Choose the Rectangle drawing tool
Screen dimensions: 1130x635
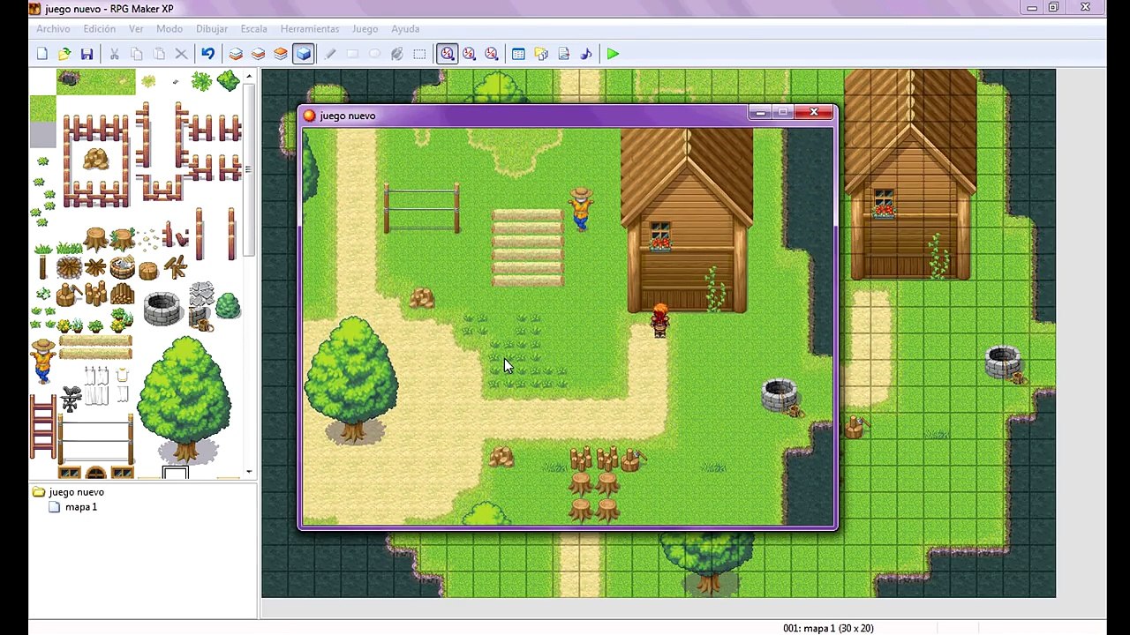click(x=352, y=54)
